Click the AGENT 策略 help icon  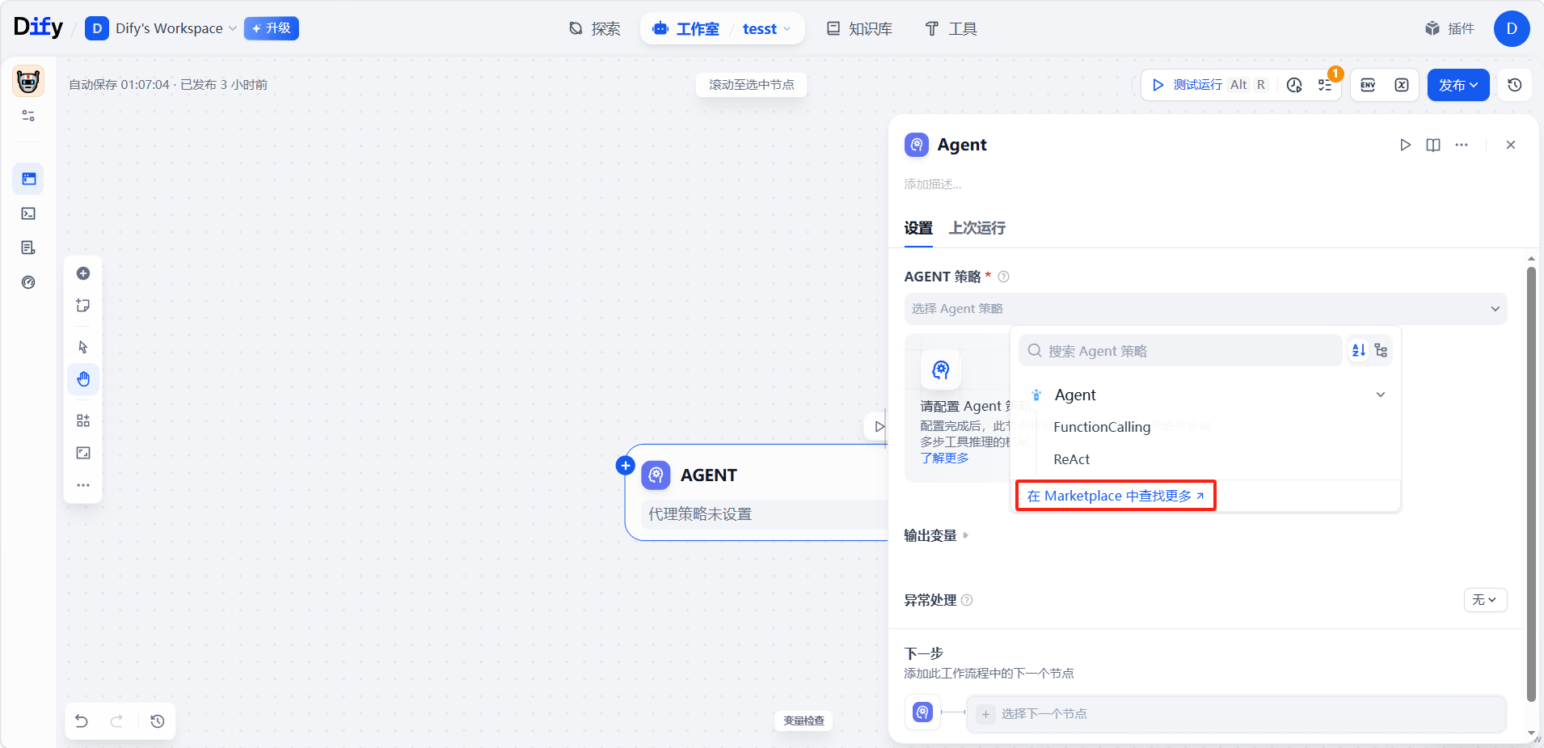pos(1004,277)
